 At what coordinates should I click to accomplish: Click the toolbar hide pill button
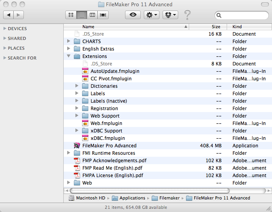[265, 4]
